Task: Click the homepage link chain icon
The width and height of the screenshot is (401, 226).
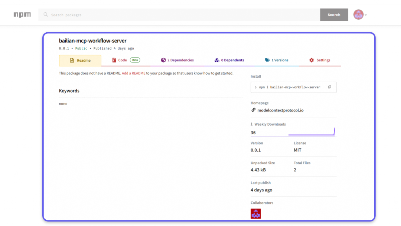Action: point(253,110)
